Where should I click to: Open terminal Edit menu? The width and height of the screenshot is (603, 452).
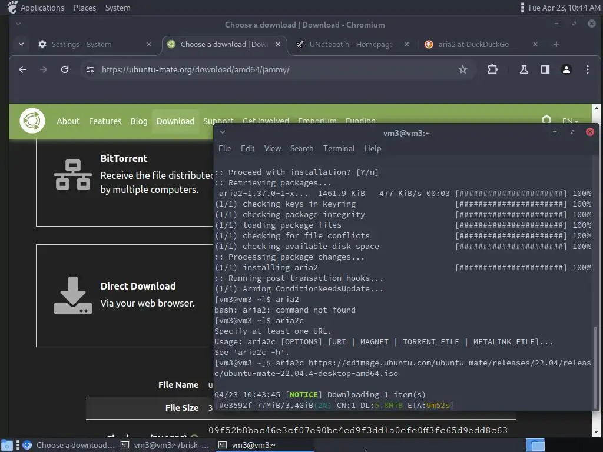248,149
